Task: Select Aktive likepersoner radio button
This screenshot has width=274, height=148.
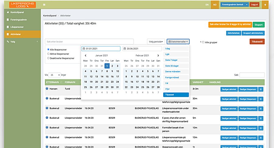Action: tap(48, 54)
